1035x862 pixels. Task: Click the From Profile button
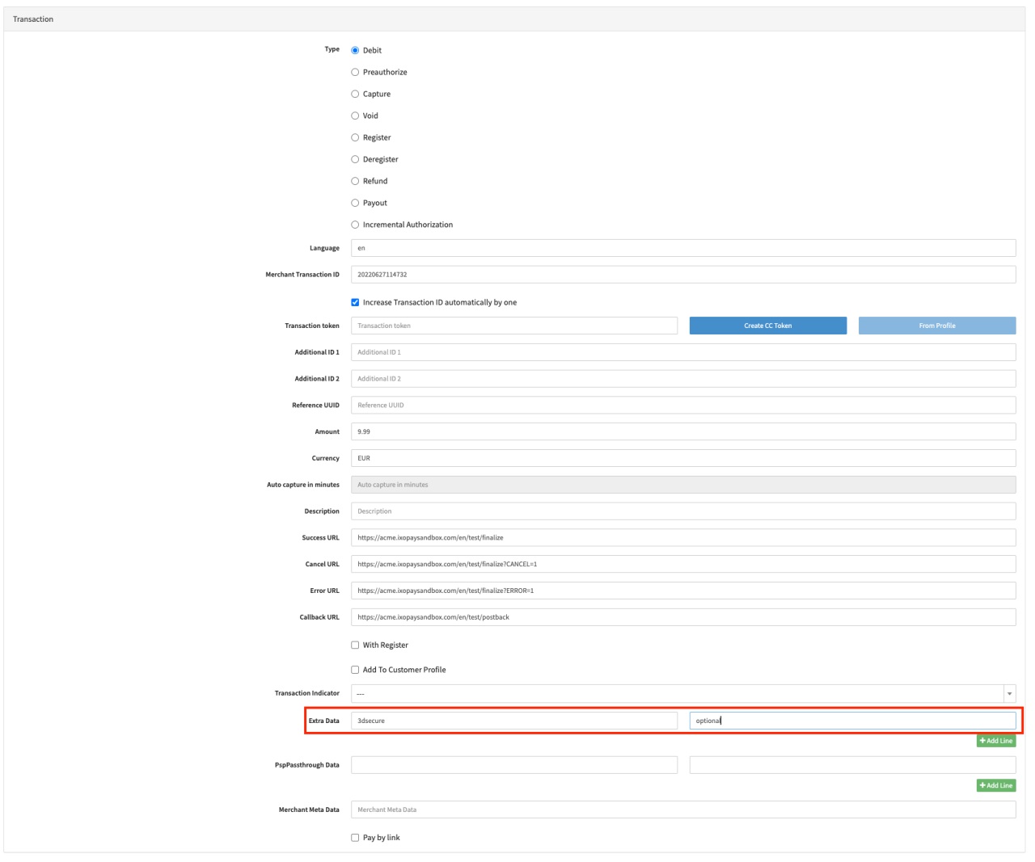click(937, 326)
